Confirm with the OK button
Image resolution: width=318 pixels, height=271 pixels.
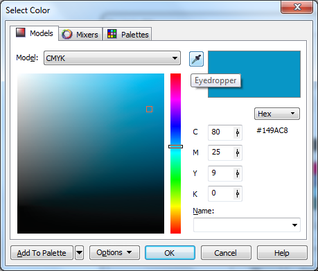170,253
